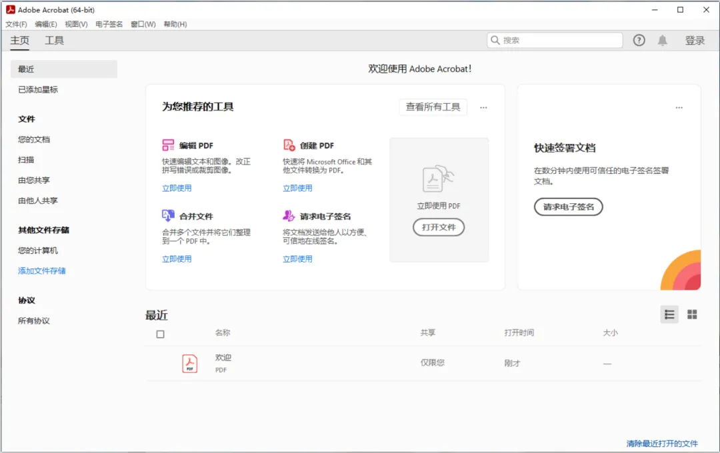This screenshot has width=720, height=453.
Task: Switch to the 主页 tab
Action: [20, 41]
